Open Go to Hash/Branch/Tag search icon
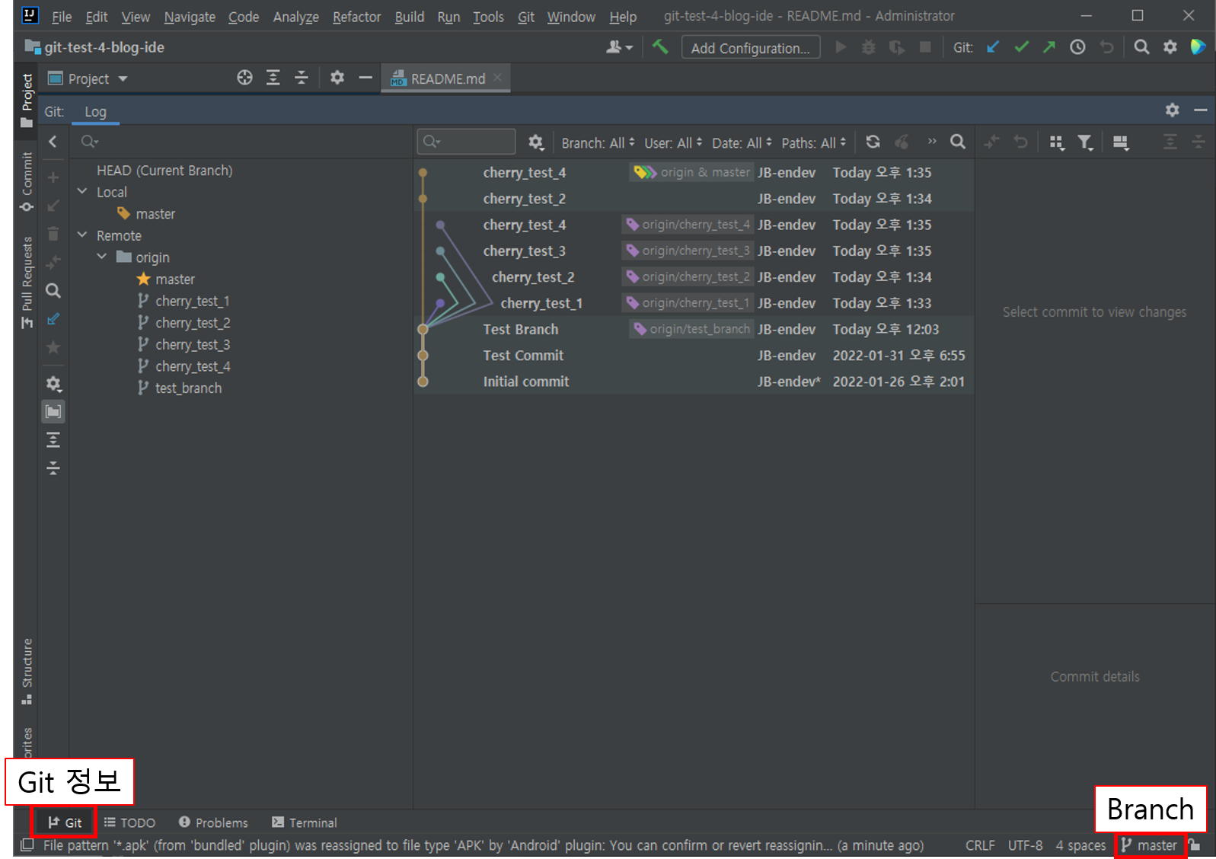The height and width of the screenshot is (859, 1216). tap(958, 142)
